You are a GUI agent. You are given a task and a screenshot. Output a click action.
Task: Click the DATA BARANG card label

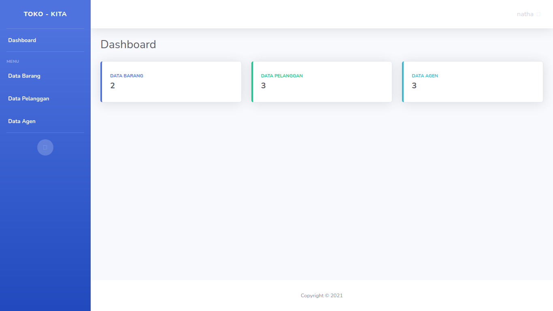(127, 76)
